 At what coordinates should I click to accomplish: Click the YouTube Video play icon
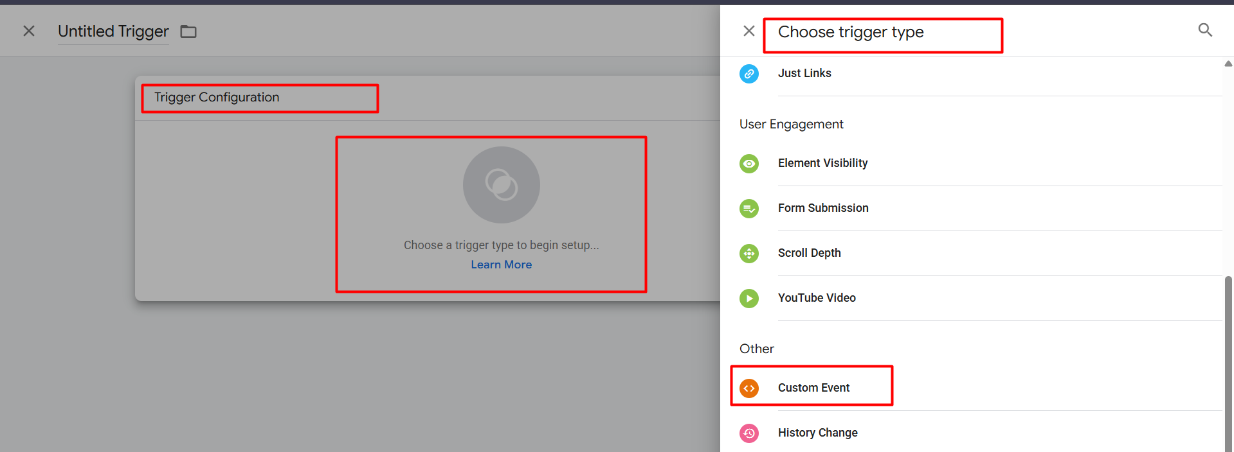(x=749, y=299)
